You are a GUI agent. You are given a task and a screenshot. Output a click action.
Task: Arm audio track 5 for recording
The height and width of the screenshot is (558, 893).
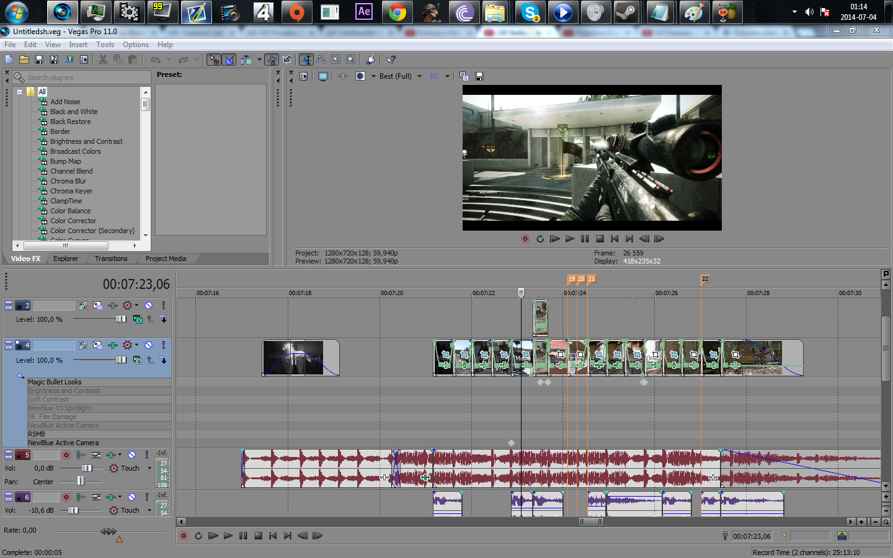point(66,454)
